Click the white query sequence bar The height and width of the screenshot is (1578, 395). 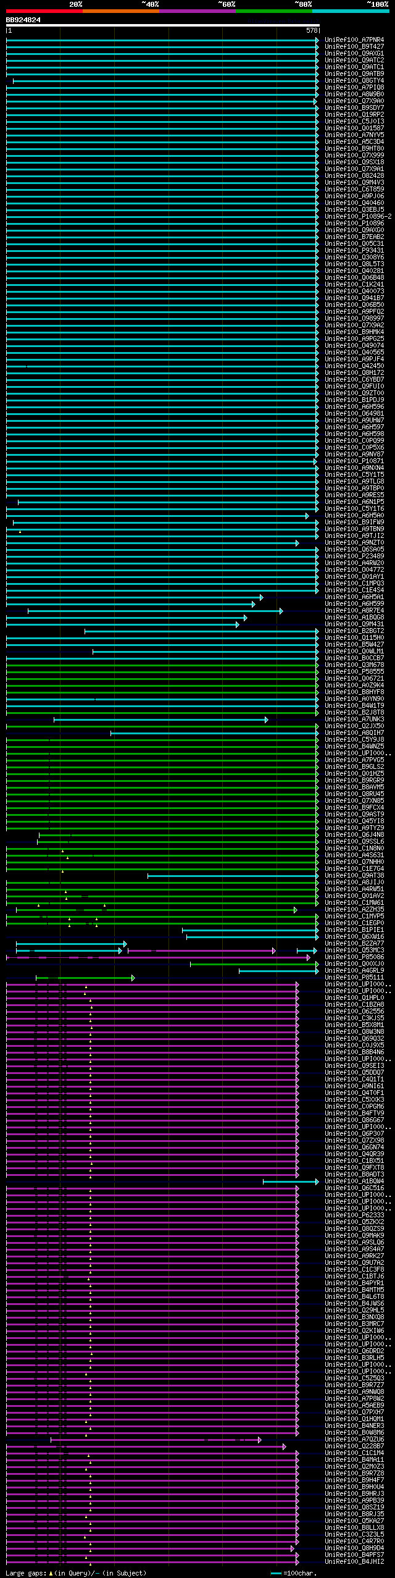(163, 25)
